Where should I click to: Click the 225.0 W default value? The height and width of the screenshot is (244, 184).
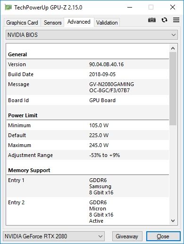click(99, 135)
